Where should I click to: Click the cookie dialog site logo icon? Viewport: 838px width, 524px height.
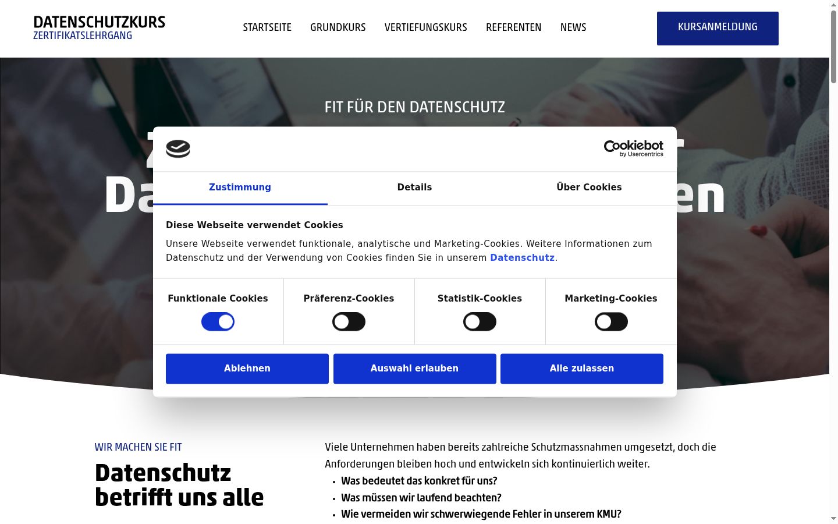[178, 149]
